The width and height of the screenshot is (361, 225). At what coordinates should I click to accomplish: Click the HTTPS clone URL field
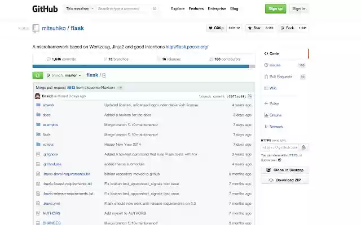280,147
